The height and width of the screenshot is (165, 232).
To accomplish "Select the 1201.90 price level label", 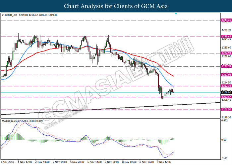I will click(x=226, y=109).
